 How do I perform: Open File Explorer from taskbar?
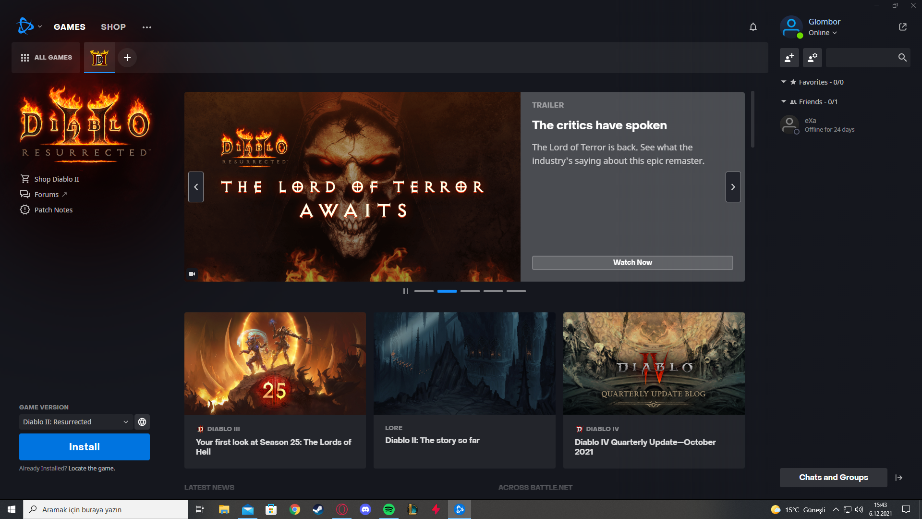coord(224,509)
